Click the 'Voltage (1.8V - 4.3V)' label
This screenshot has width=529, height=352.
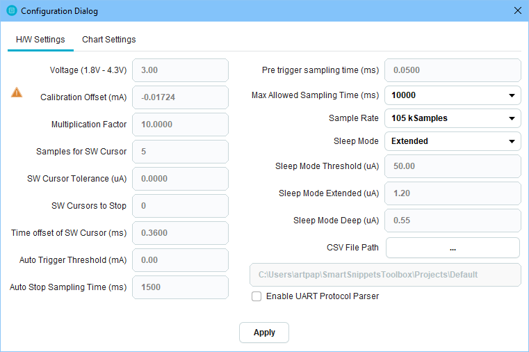tap(88, 70)
